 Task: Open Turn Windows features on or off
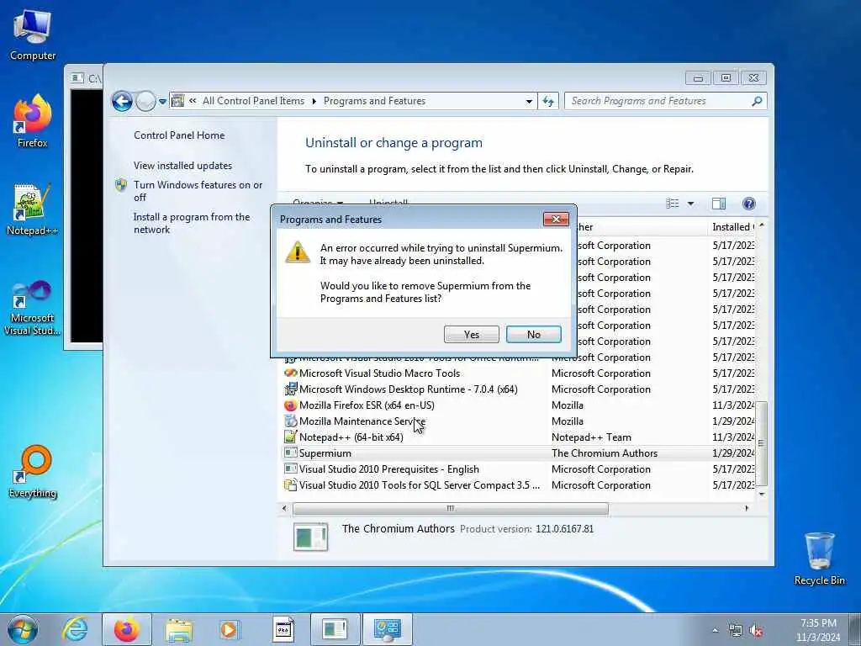coord(198,191)
